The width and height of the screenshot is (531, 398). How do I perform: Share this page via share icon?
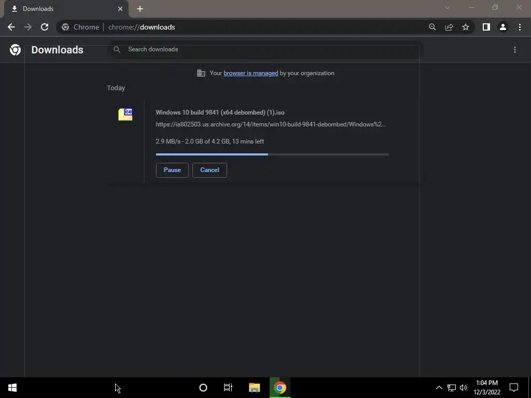pyautogui.click(x=449, y=27)
